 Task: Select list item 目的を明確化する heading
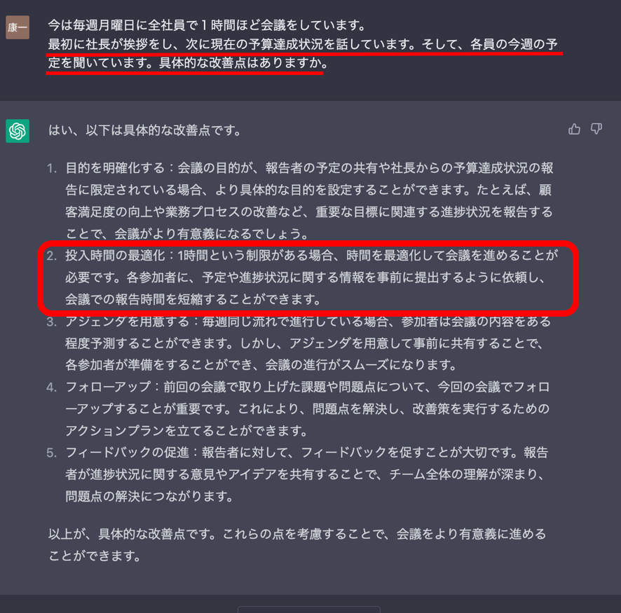click(x=115, y=168)
